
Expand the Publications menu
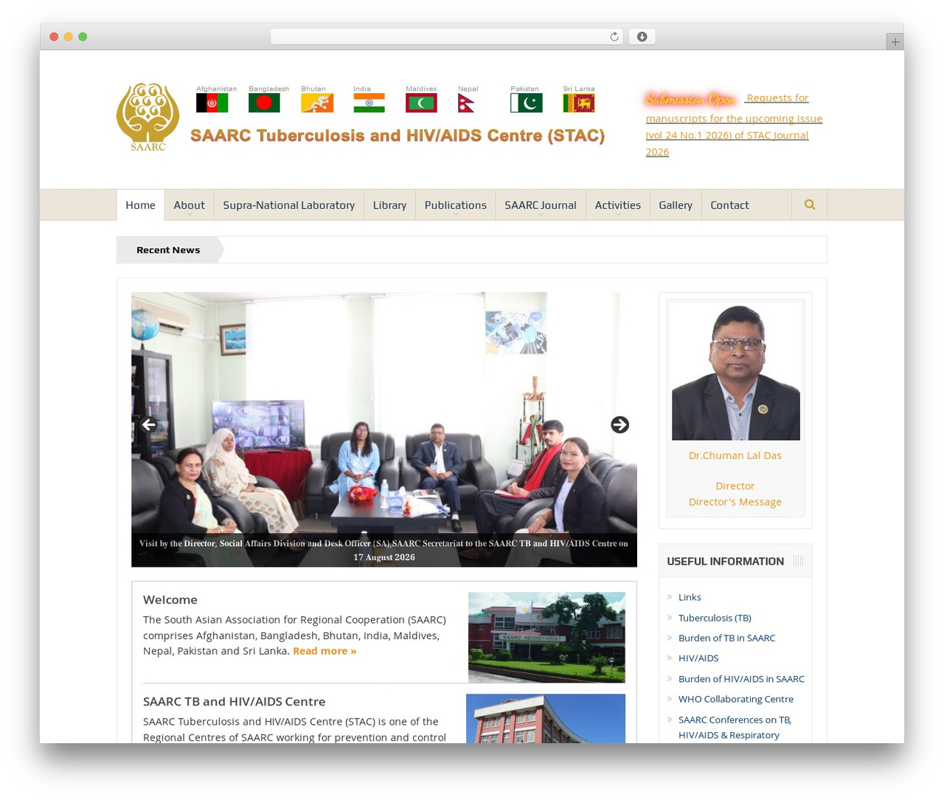(455, 205)
